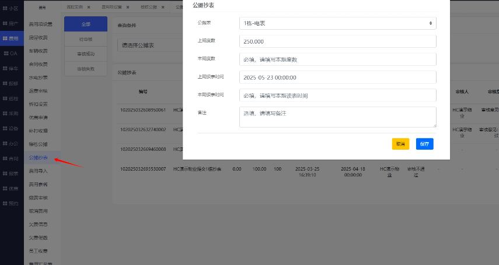The height and width of the screenshot is (265, 499).
Task: Click the date cell 2025-04-18 00:00:00
Action: 353,172
